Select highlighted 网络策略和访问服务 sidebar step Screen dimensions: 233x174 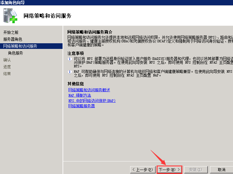pos(20,46)
